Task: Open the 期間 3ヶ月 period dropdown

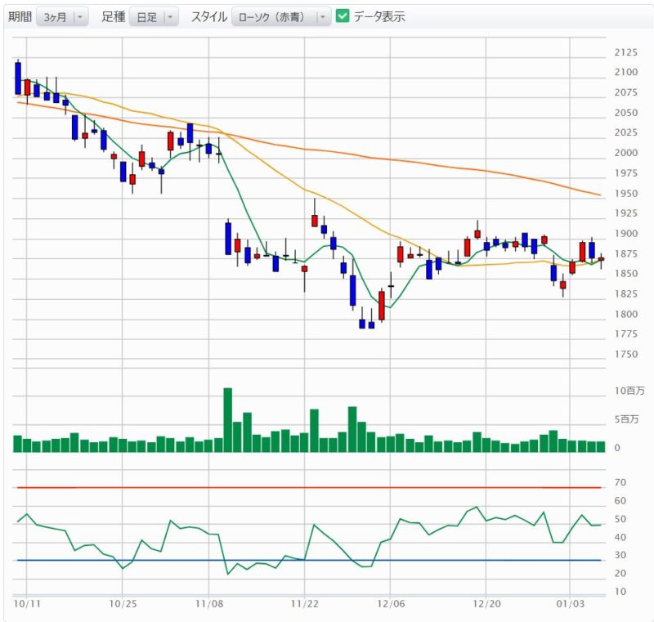Action: click(x=62, y=17)
